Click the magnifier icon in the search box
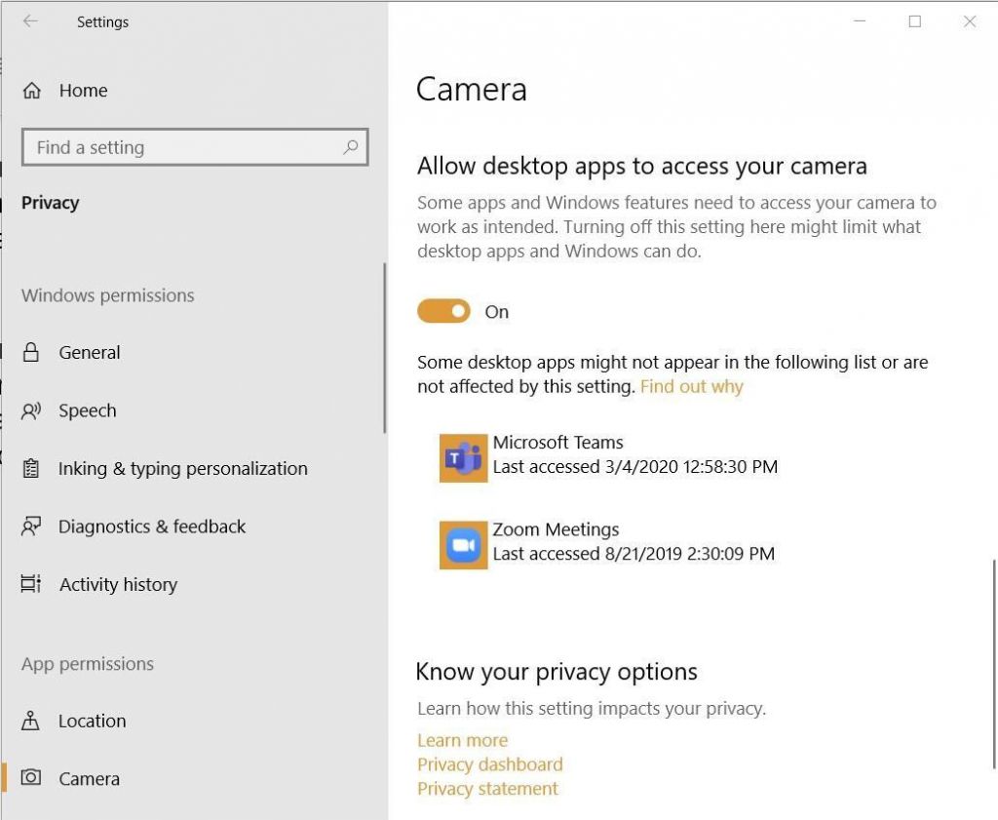Image resolution: width=998 pixels, height=820 pixels. coord(350,146)
